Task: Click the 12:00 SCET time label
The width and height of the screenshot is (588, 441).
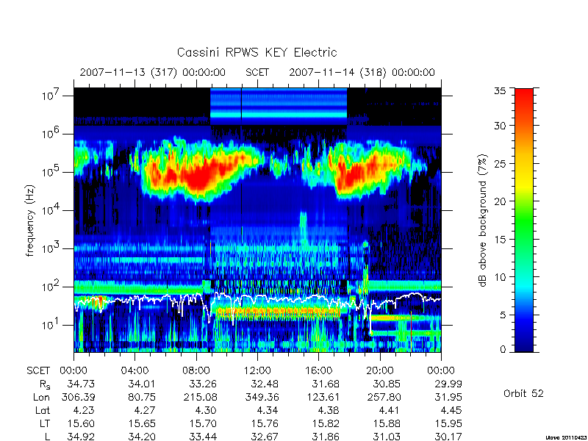Action: pos(257,370)
